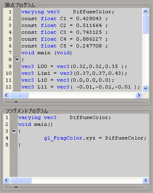Click line number 4 in fragment editor

coord(7,138)
